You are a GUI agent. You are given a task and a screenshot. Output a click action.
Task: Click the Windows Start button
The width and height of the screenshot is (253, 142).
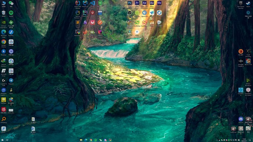(x=2, y=140)
